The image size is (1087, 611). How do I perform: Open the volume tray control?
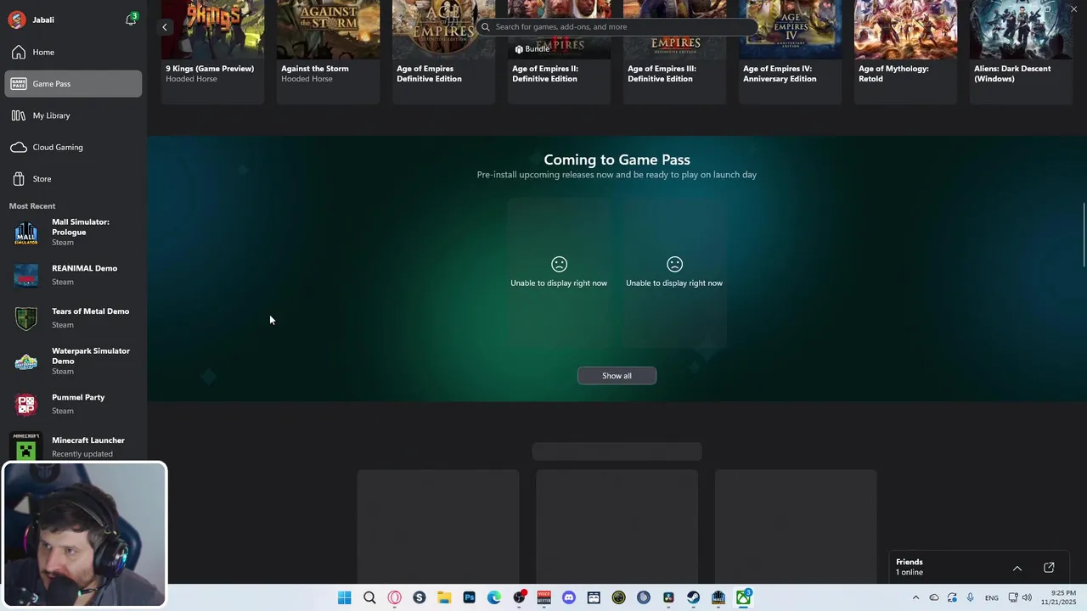1027,598
